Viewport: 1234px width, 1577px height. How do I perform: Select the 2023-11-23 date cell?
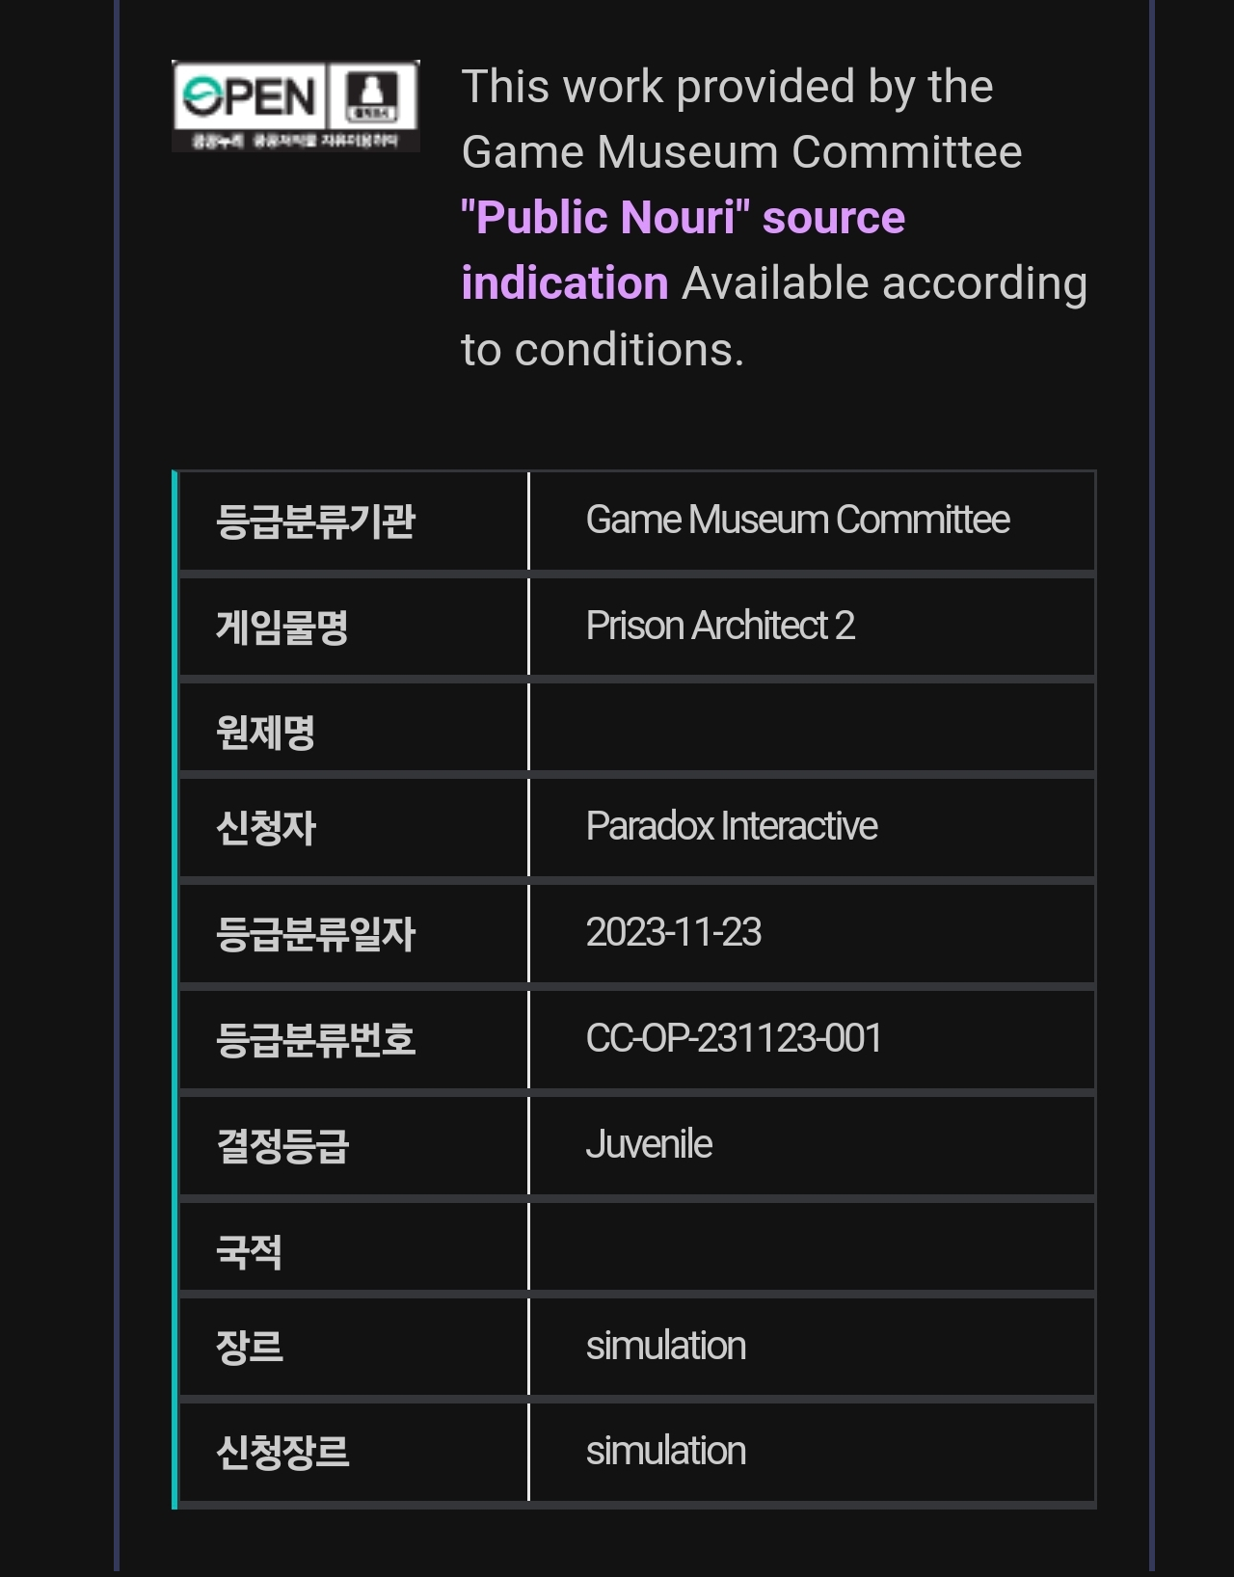click(x=674, y=933)
